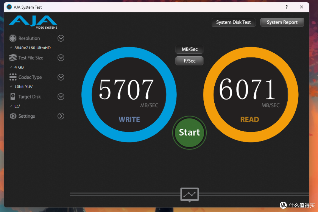
Task: Open the System Report view
Action: point(282,22)
